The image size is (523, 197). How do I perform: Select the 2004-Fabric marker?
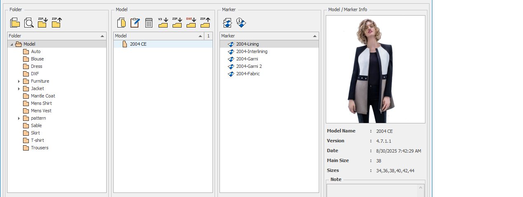click(x=247, y=74)
